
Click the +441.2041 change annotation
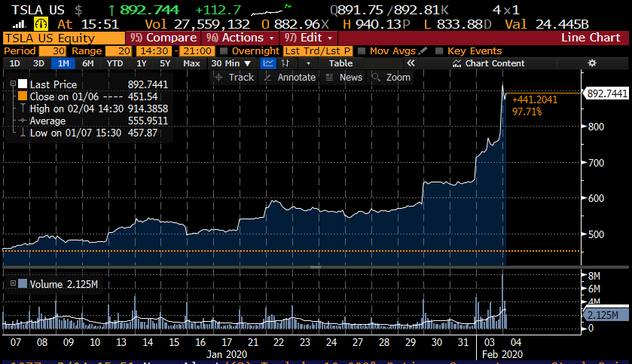pyautogui.click(x=535, y=99)
